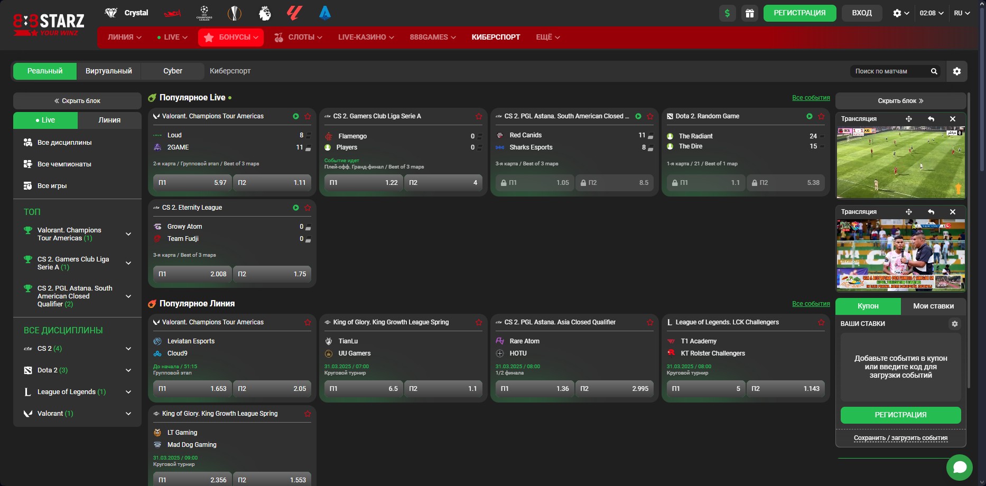Click the search magnifier icon
Image resolution: width=986 pixels, height=486 pixels.
click(934, 71)
